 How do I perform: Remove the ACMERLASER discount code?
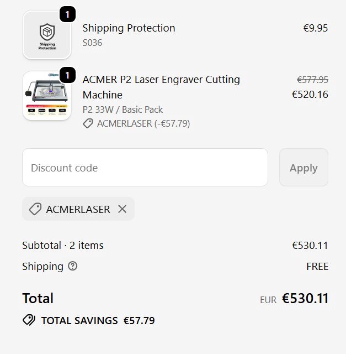click(x=122, y=209)
